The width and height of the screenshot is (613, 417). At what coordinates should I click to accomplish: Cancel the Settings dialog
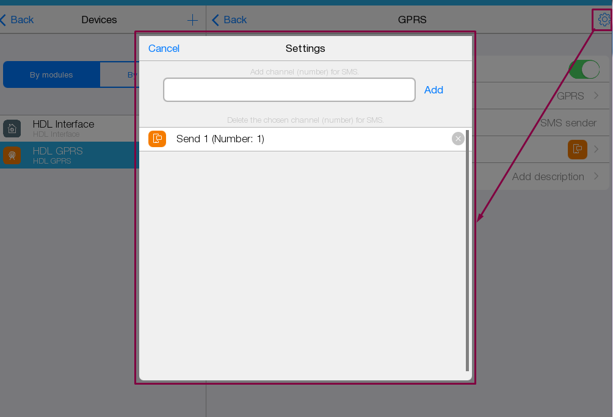coord(164,48)
